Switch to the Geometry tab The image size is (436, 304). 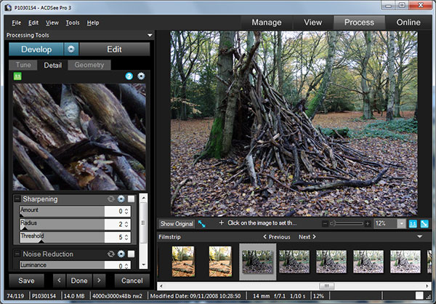89,65
